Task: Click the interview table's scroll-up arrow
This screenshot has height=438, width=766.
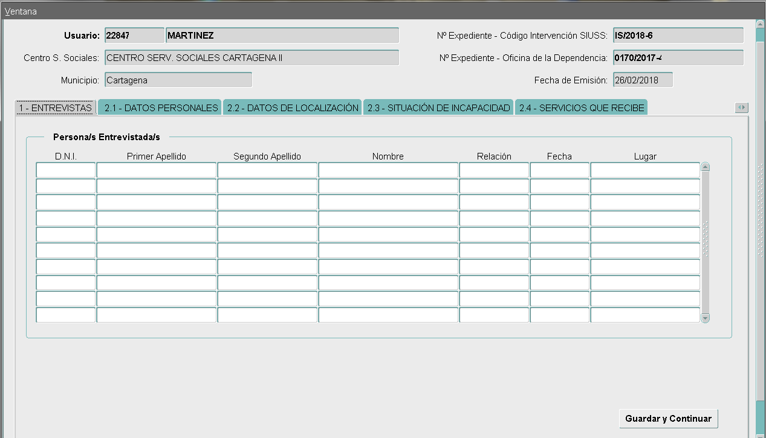Action: [705, 167]
